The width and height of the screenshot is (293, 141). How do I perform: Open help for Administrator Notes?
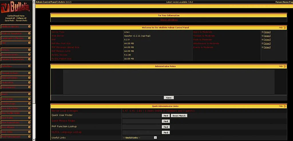[285, 66]
